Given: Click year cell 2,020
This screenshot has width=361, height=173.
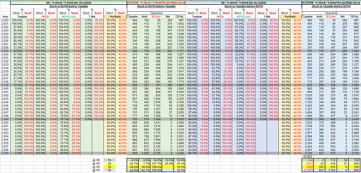Looking at the screenshot, I should pyautogui.click(x=5, y=20).
